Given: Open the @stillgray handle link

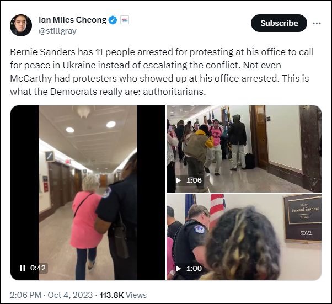Looking at the screenshot, I should pos(57,31).
